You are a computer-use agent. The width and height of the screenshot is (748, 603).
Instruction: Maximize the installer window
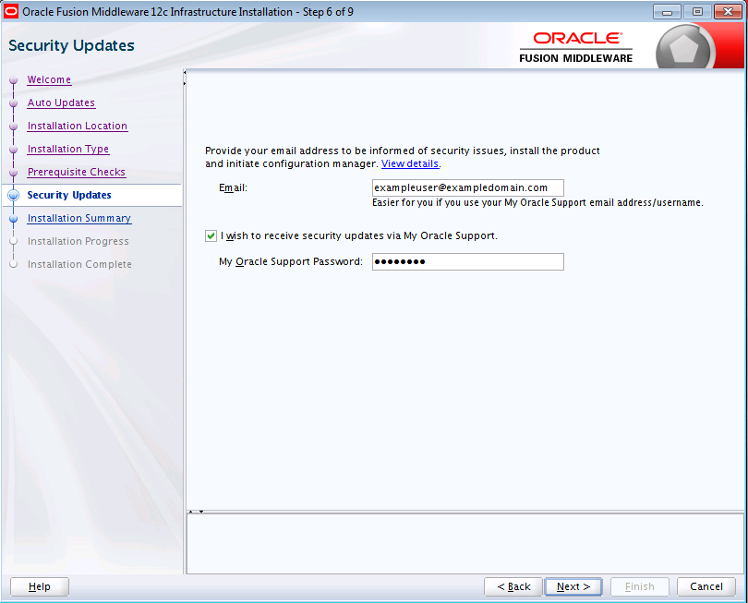tap(697, 11)
